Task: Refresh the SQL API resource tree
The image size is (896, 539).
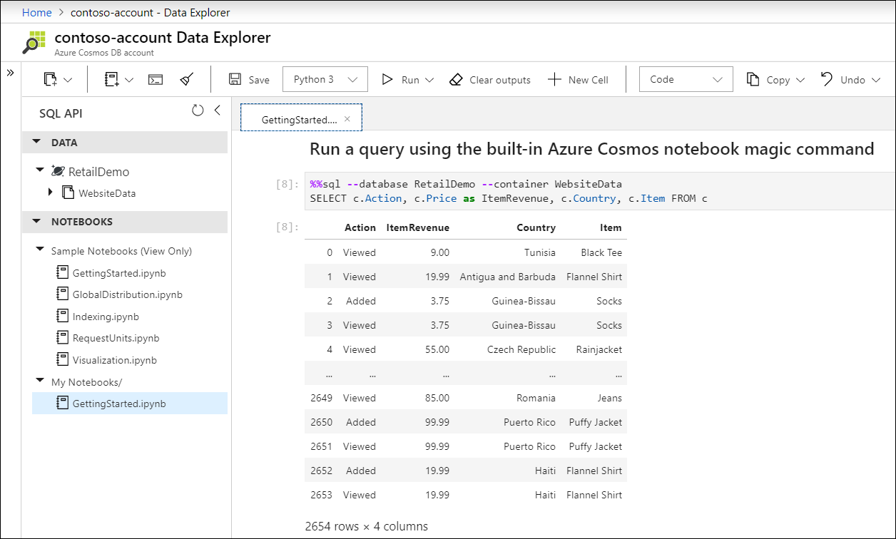Action: click(198, 110)
